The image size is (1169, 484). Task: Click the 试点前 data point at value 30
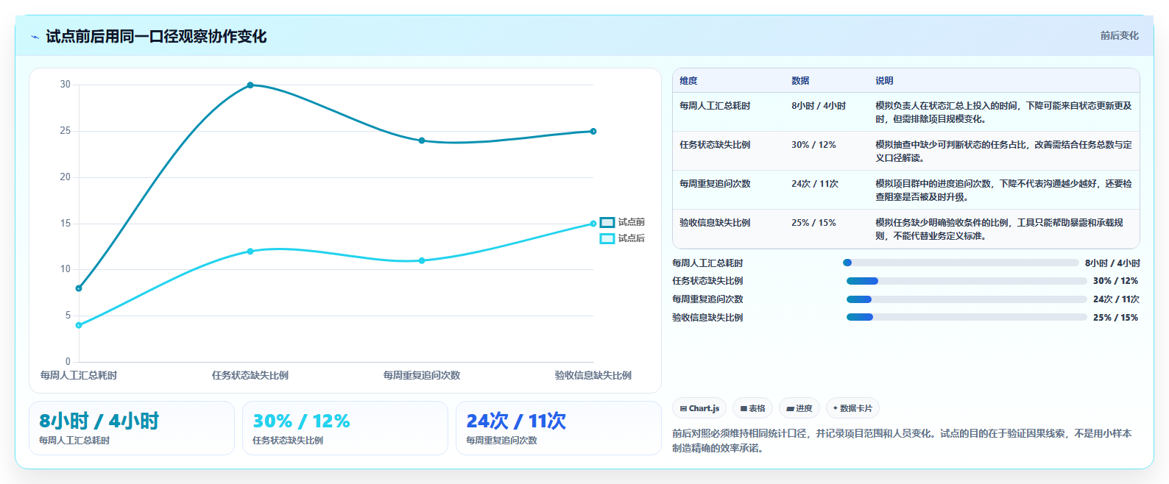pos(250,85)
